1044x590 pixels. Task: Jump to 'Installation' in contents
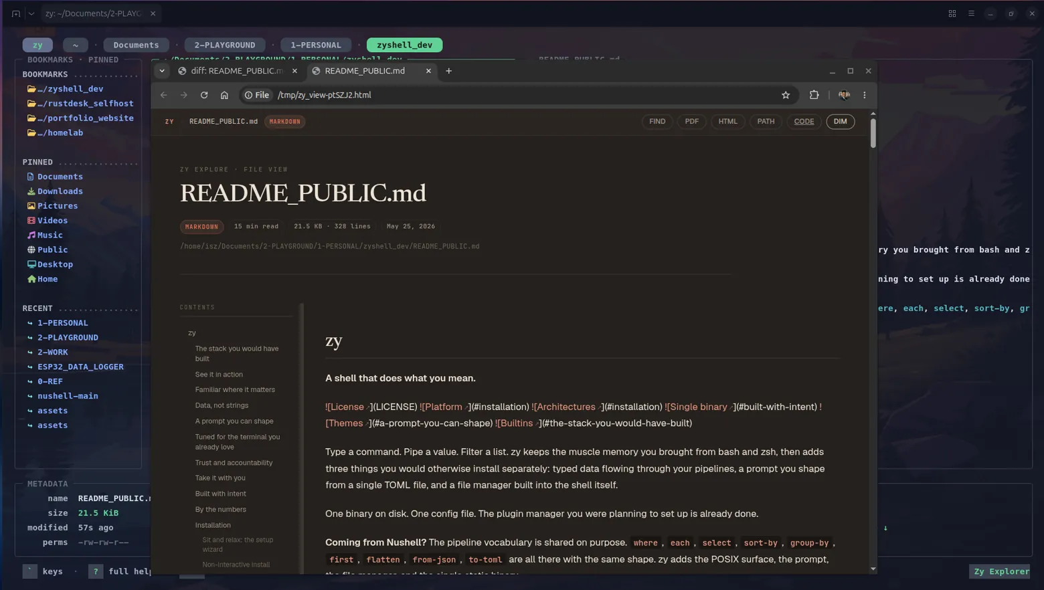point(213,525)
